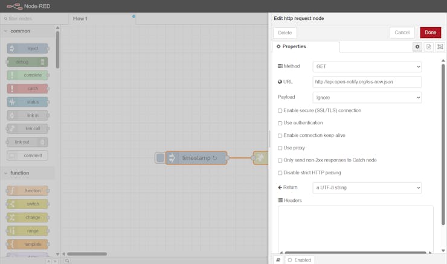Check the Use authentication box

click(x=280, y=123)
